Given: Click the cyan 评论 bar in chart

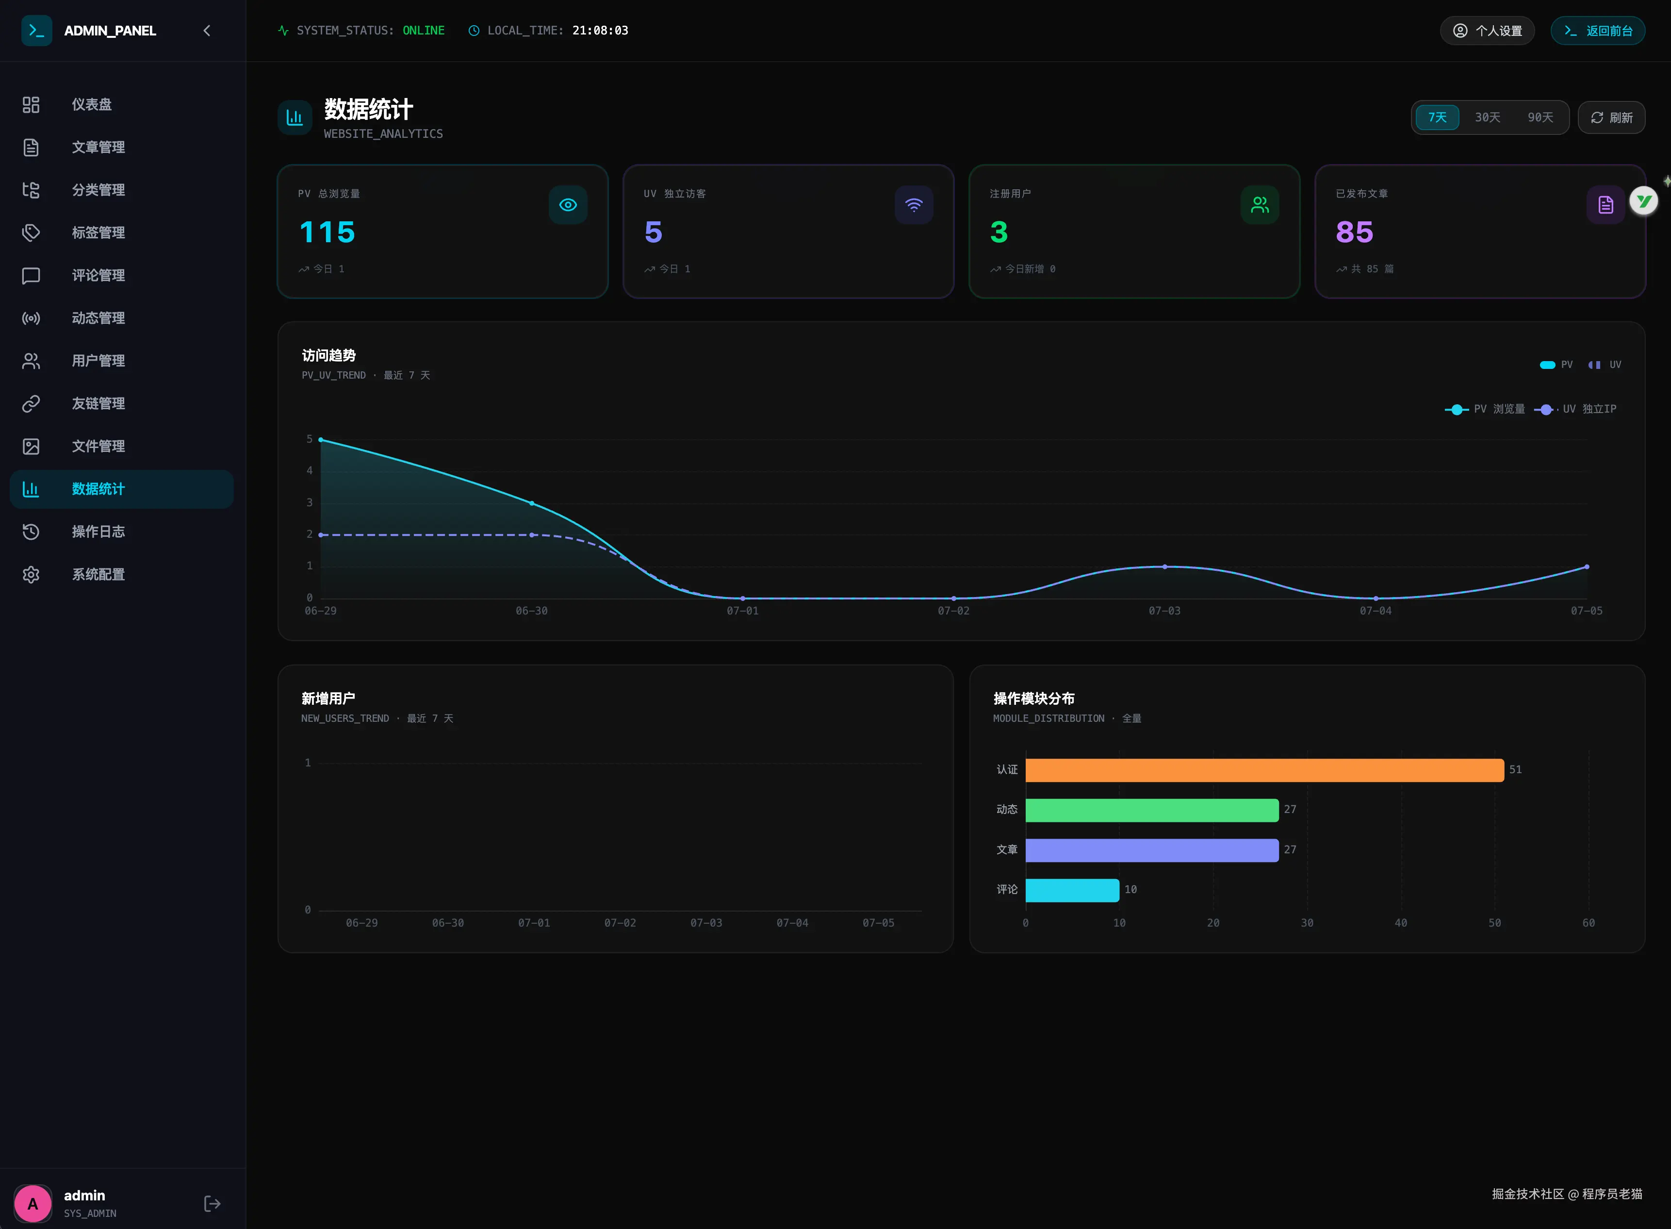Looking at the screenshot, I should pyautogui.click(x=1072, y=890).
